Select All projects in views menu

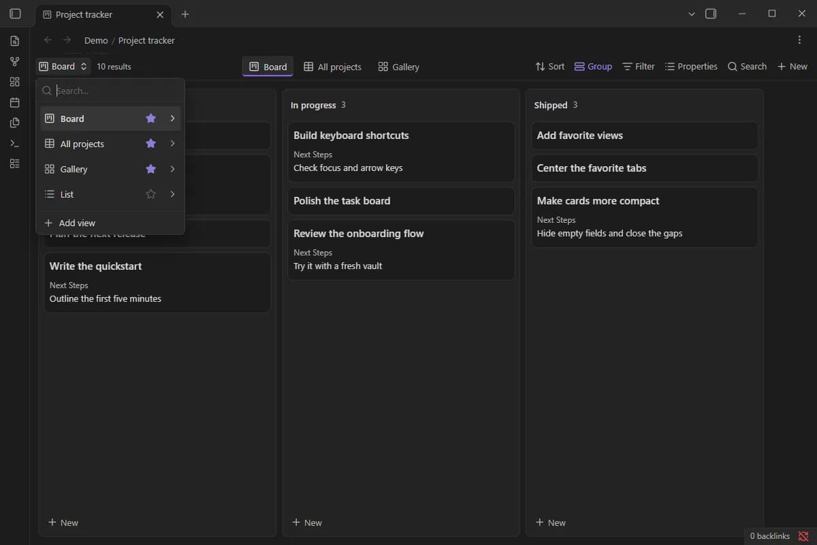click(110, 144)
